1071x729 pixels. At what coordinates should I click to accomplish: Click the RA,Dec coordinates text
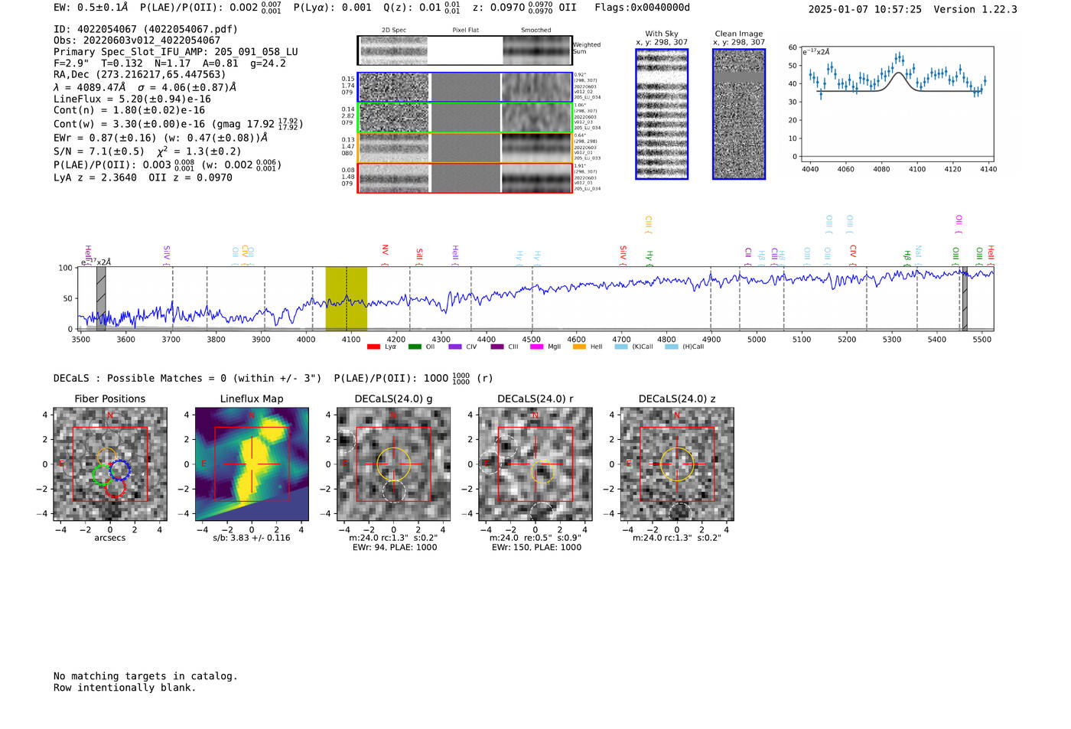click(140, 74)
